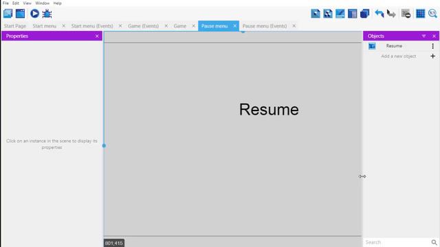Screen dimensions: 440x247
Task: Open the Objects panel filter icon
Action: pos(423,36)
